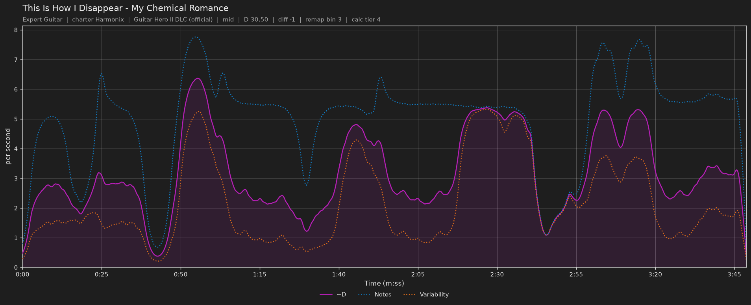Select the "2:55" time tick label
This screenshot has width=751, height=305.
click(x=576, y=274)
